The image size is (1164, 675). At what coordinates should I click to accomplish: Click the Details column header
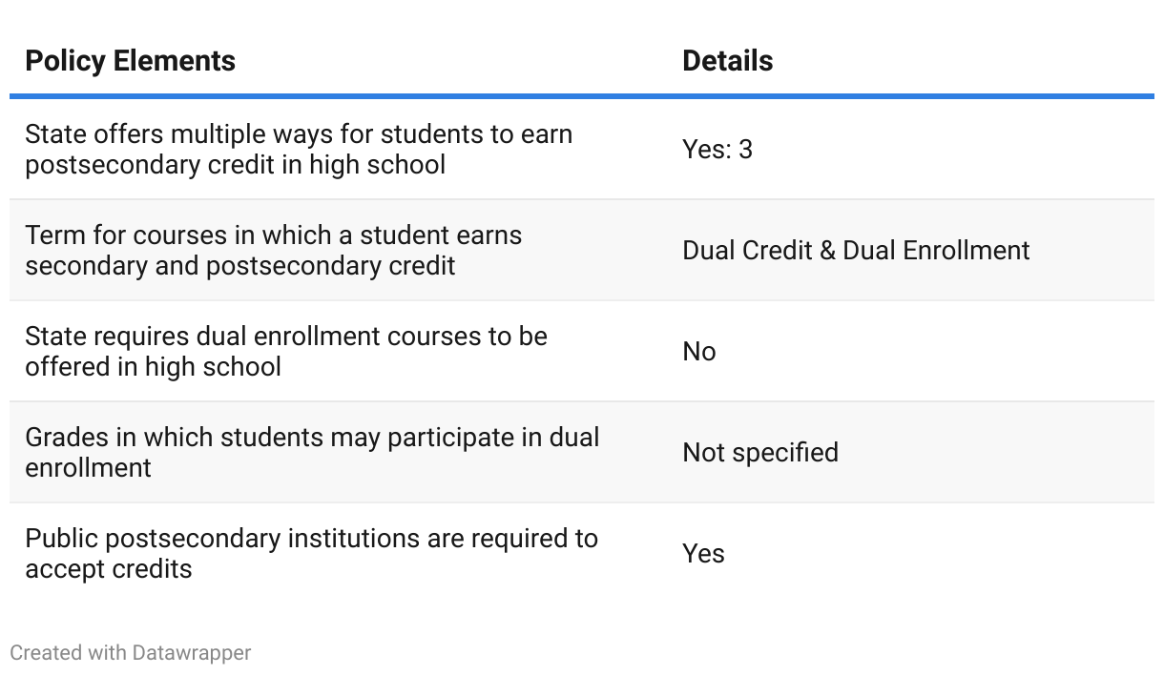[x=727, y=61]
